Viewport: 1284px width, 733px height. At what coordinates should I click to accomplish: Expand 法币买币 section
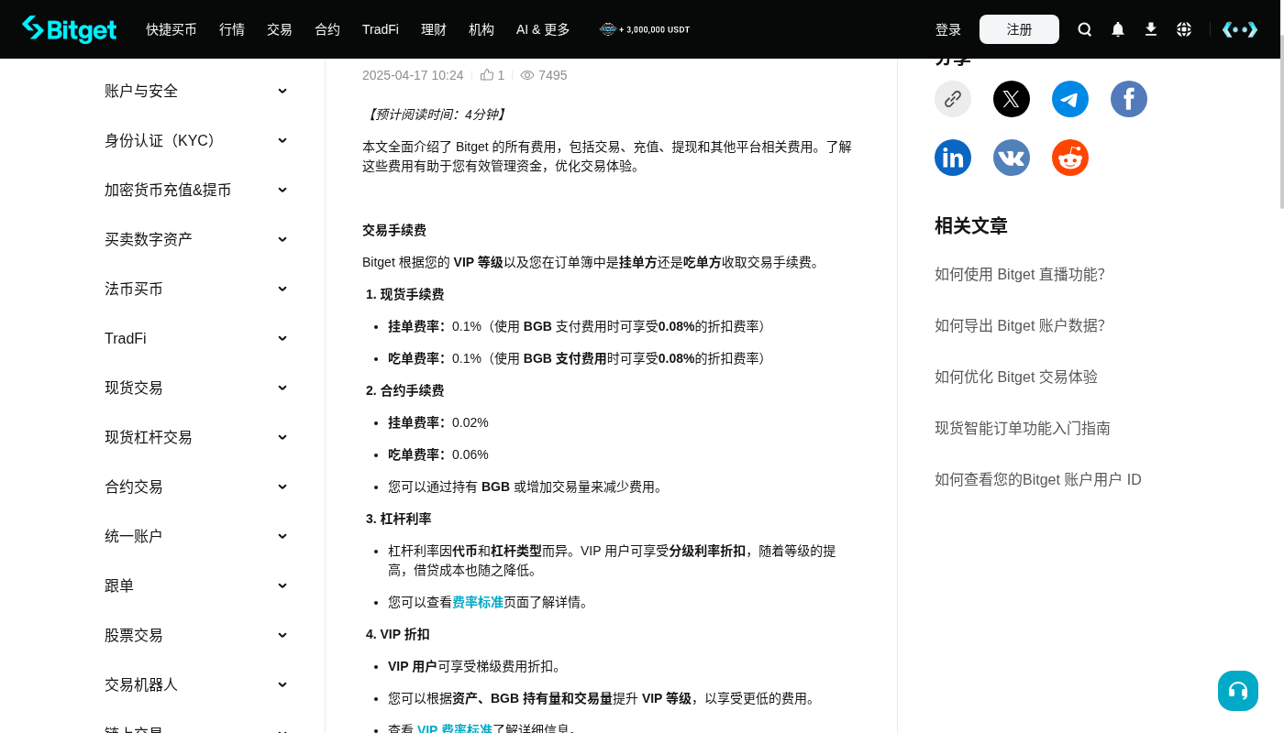[x=196, y=289]
